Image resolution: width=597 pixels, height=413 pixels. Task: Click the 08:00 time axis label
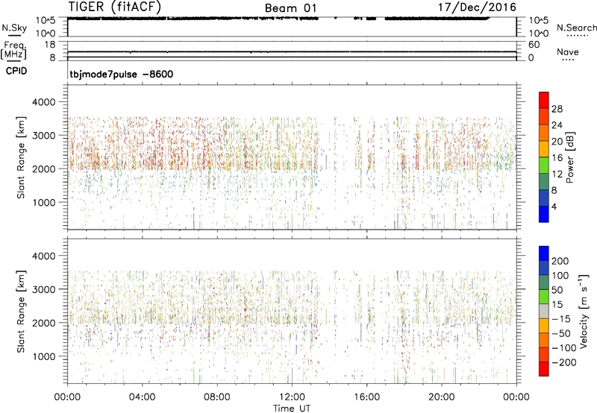pyautogui.click(x=217, y=397)
